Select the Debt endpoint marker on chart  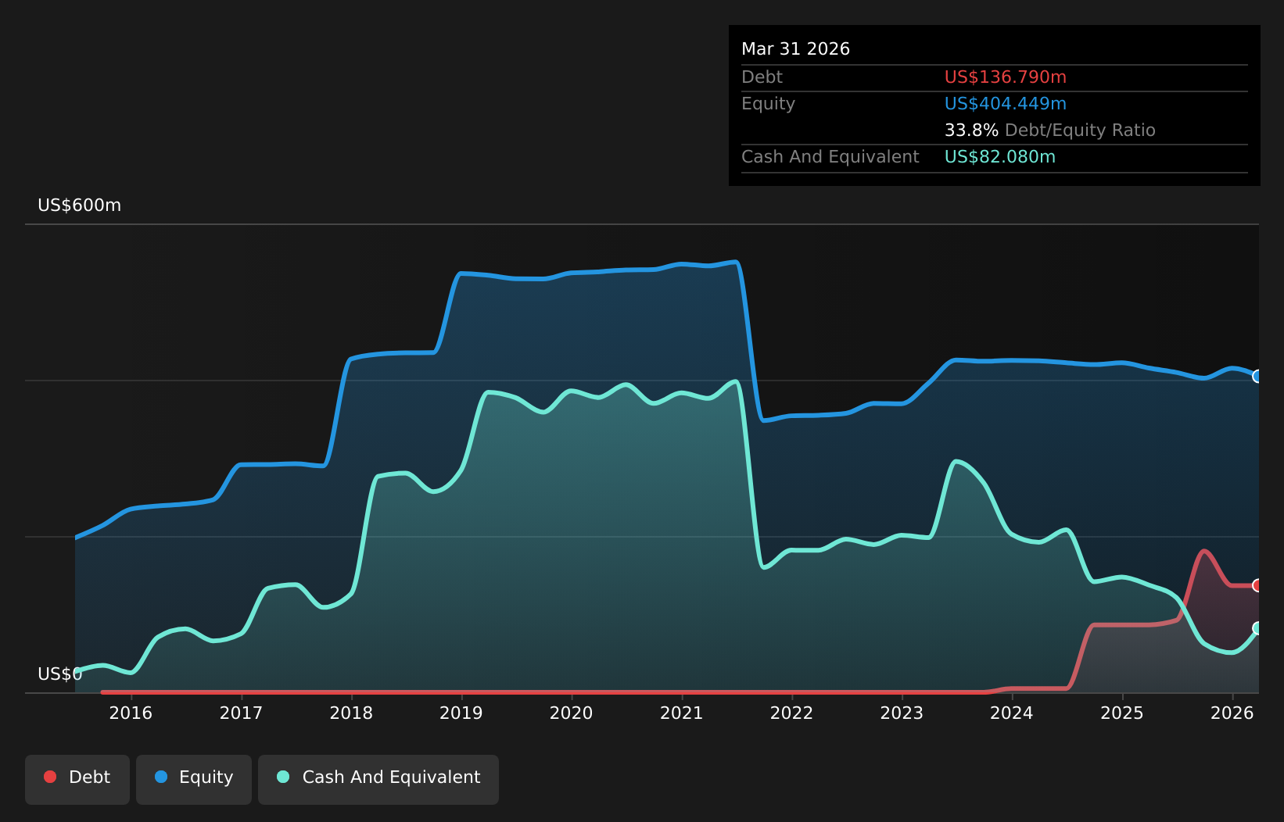1257,585
